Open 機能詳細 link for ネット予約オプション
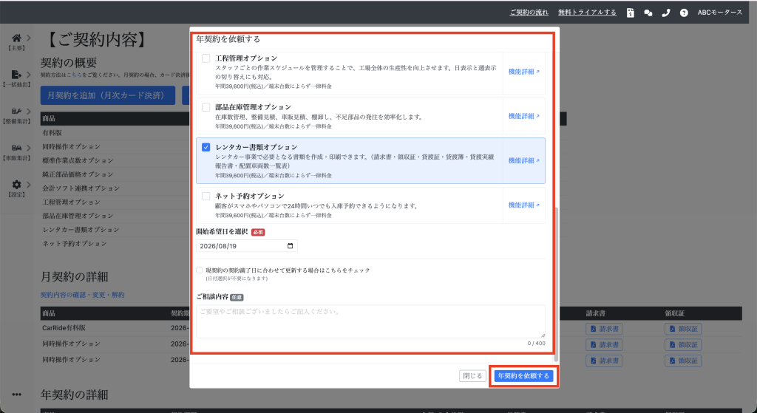Viewport: 757px width, 413px height. click(524, 205)
